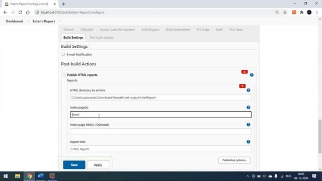
Task: Show help for HTML directory to archive
Action: [248, 90]
